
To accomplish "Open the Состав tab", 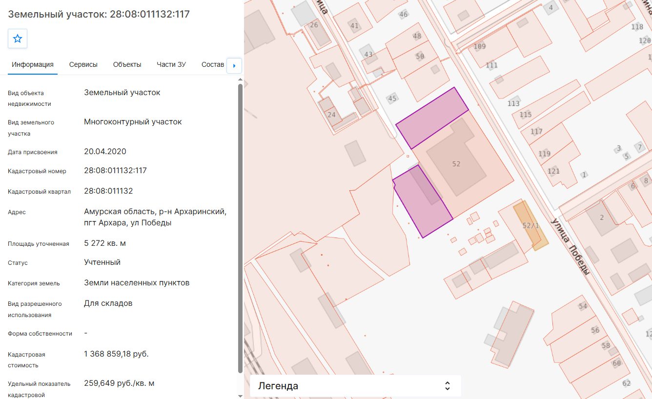I will 213,64.
